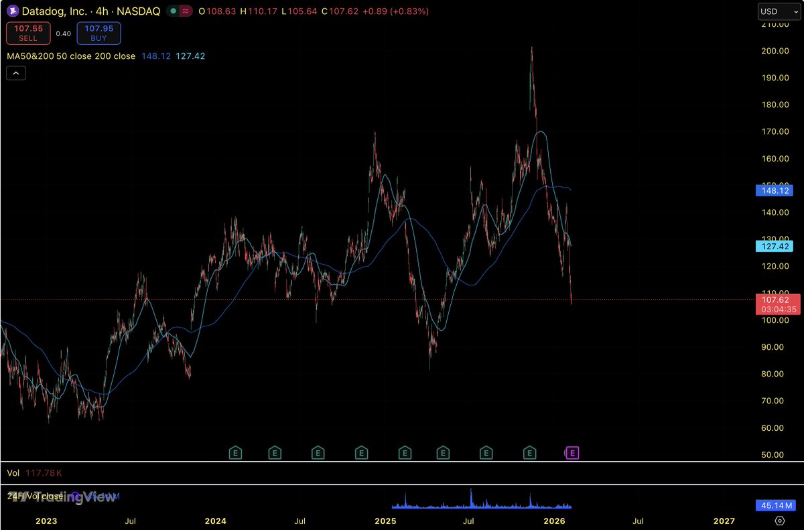
Task: Click the 107.95 BUY button
Action: point(98,34)
